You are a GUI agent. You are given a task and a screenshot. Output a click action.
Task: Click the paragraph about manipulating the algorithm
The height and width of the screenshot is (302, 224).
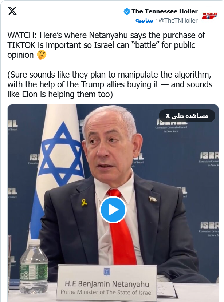(110, 84)
